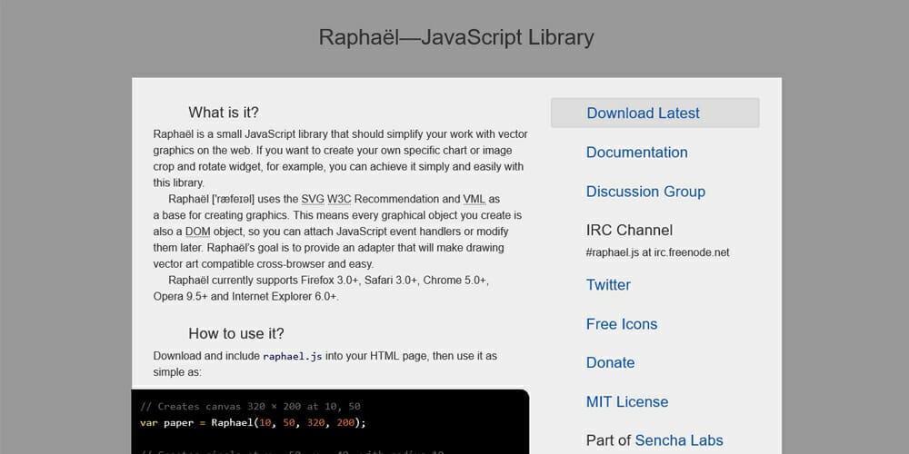909x454 pixels.
Task: Open the Twitter link
Action: (x=608, y=285)
